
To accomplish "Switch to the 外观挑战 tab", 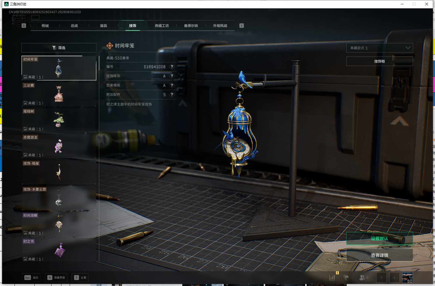I will (220, 26).
